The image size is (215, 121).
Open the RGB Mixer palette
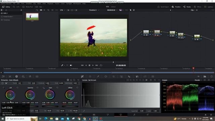(30, 77)
